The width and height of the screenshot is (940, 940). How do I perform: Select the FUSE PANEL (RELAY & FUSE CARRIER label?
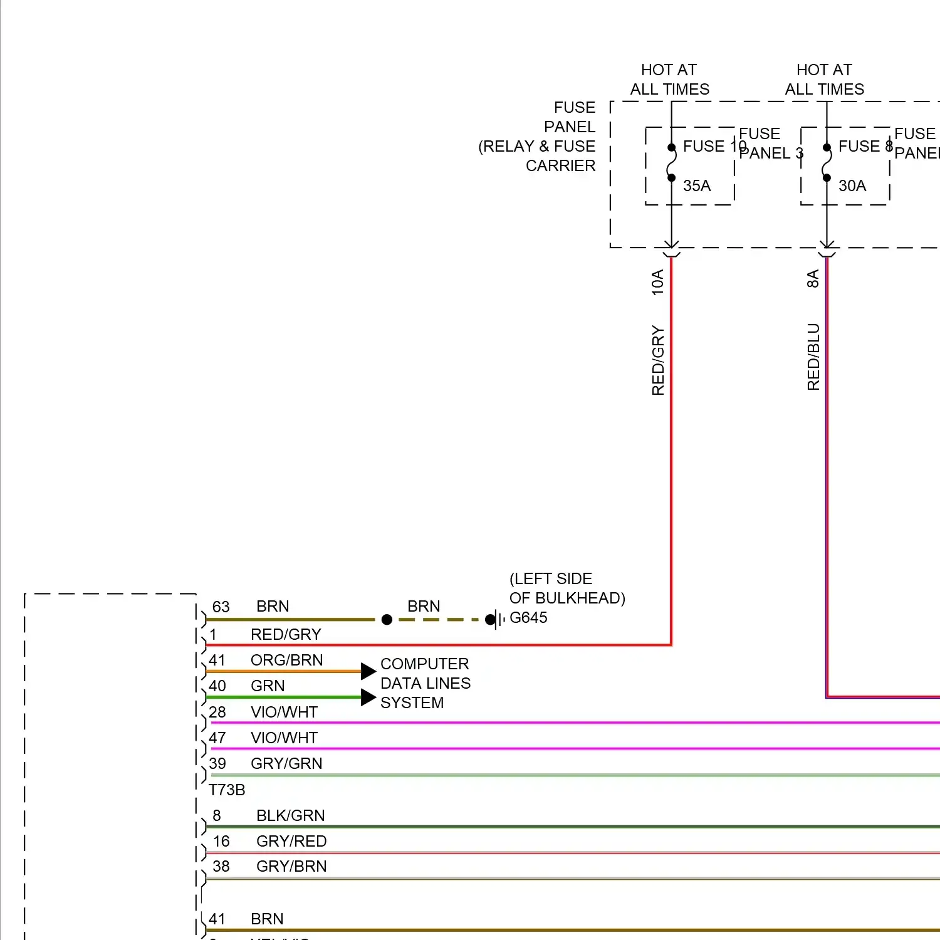[537, 137]
